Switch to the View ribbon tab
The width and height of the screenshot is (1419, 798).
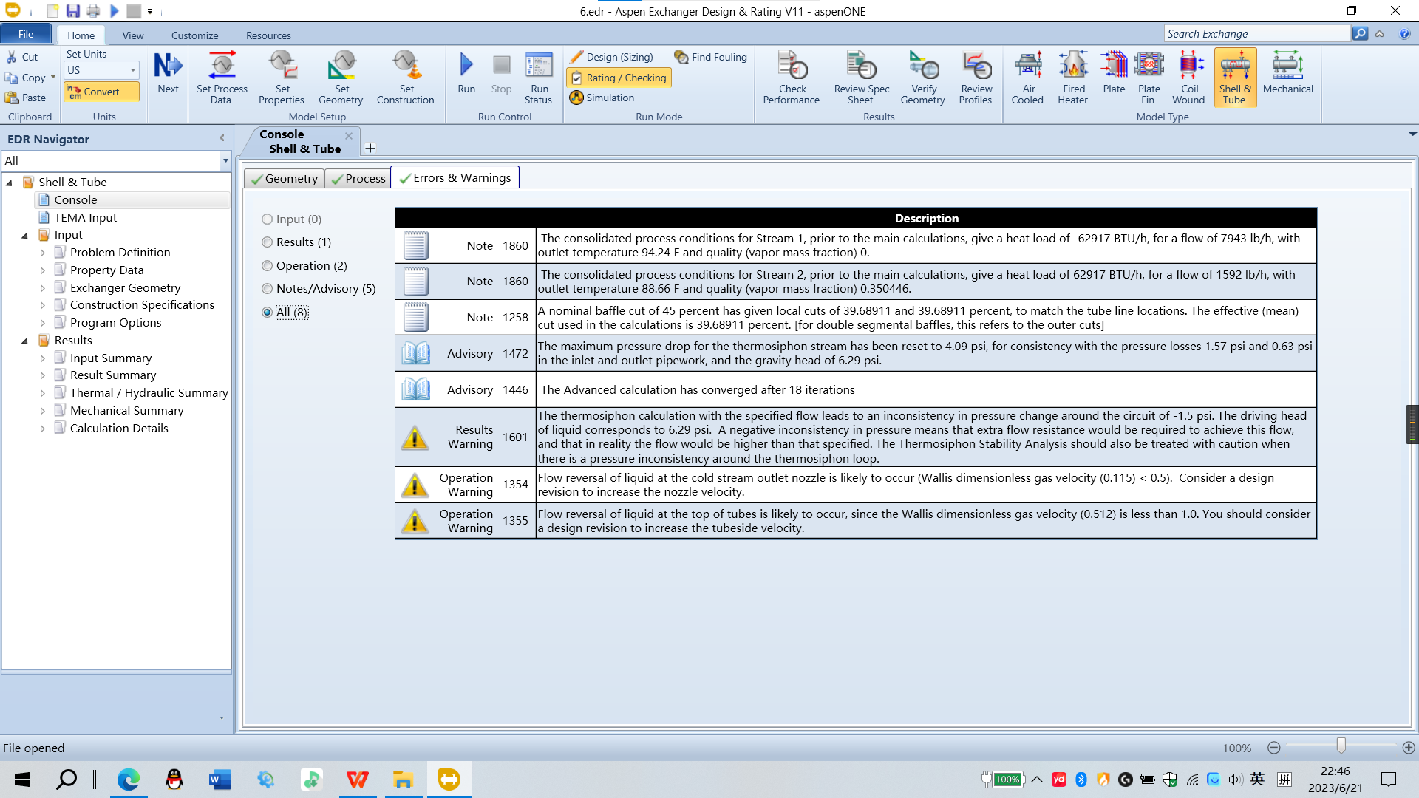pyautogui.click(x=133, y=35)
